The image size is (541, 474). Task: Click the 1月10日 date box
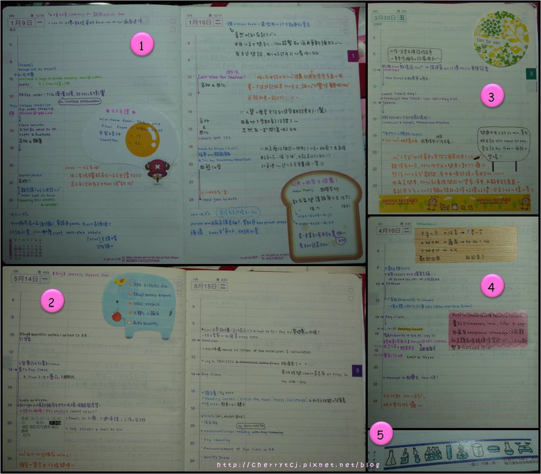204,22
